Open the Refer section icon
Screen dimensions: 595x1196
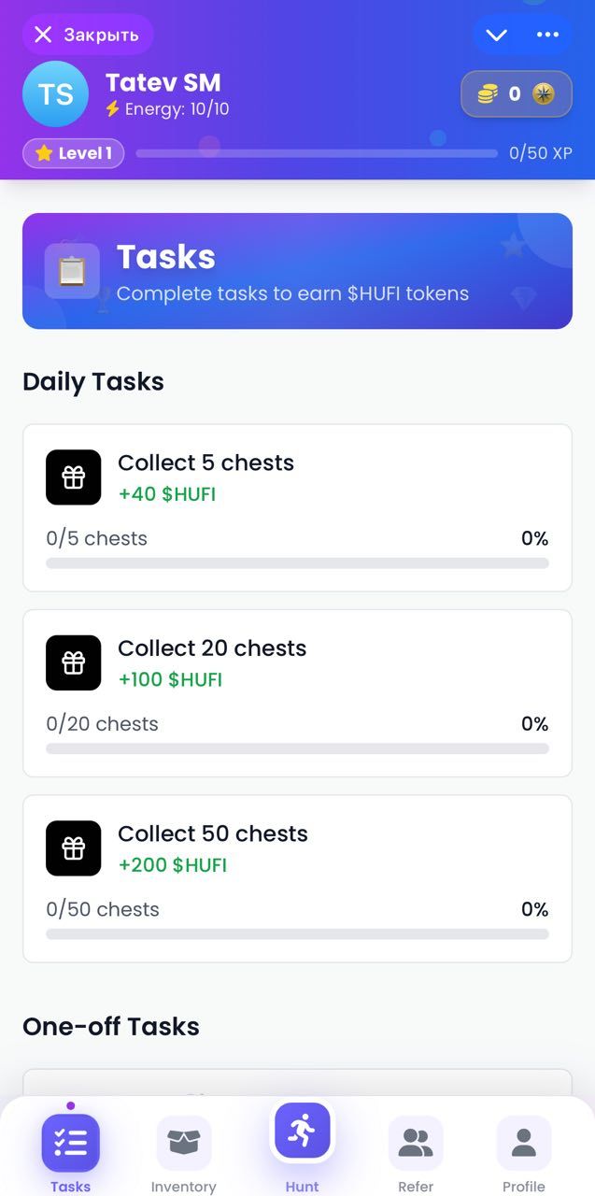[415, 1142]
